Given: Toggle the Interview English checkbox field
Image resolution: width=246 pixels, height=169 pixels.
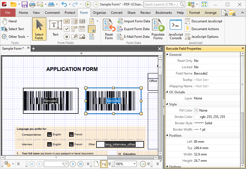Looking at the screenshot, I should pyautogui.click(x=49, y=144).
